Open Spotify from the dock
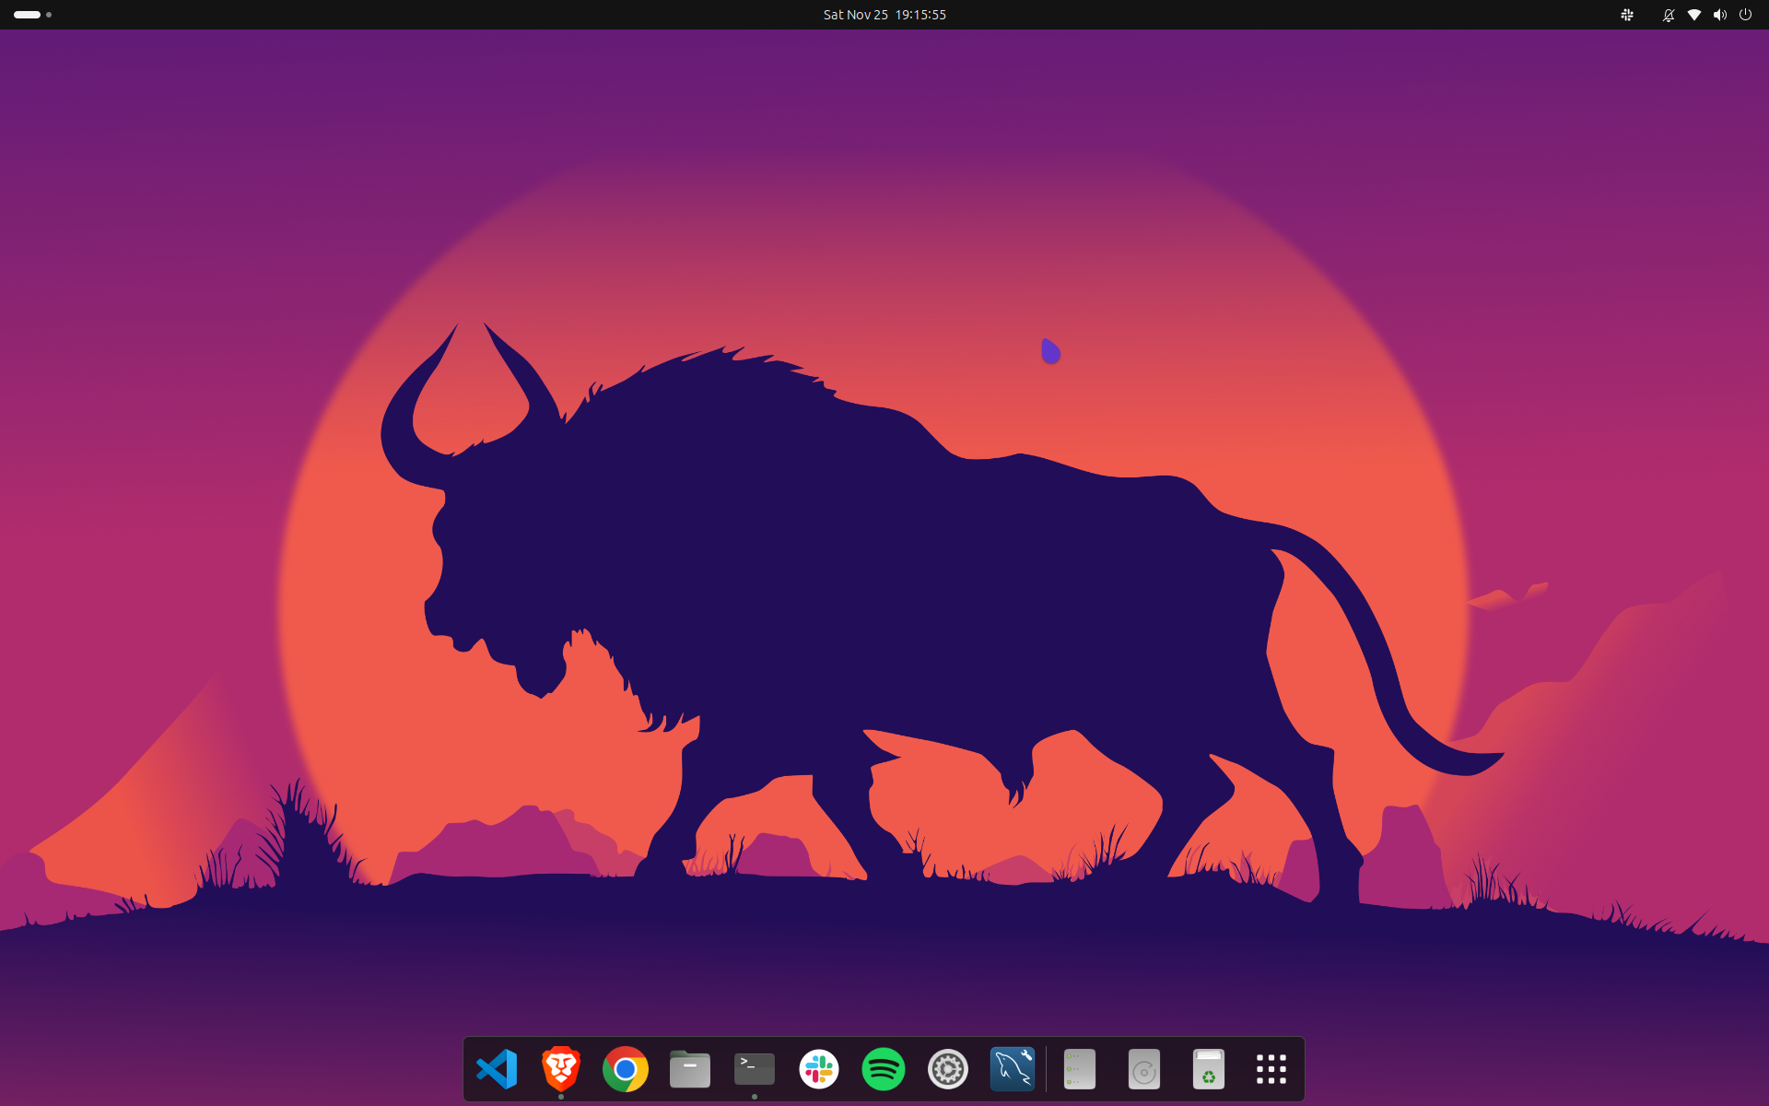Image resolution: width=1769 pixels, height=1106 pixels. point(884,1069)
